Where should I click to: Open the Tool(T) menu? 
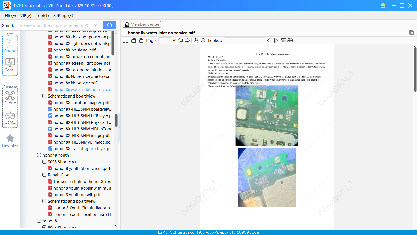(x=42, y=15)
